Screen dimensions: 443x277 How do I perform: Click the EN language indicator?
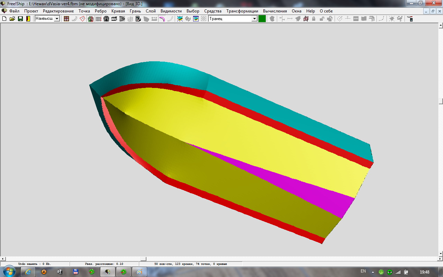click(363, 271)
